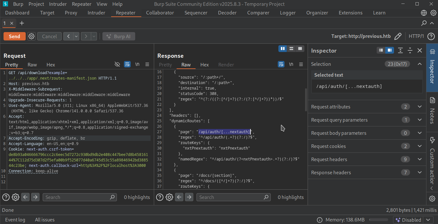Toggle request non-printable characters visibility
438x224 pixels.
click(137, 65)
